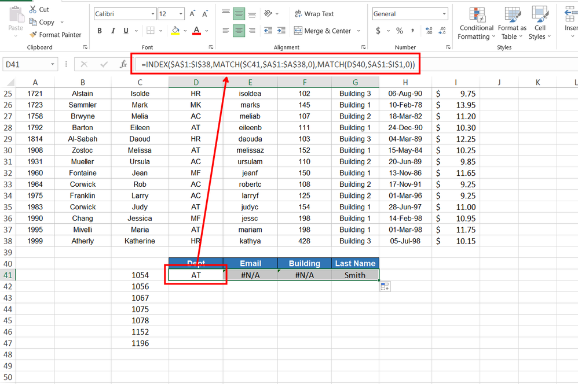The width and height of the screenshot is (578, 384).
Task: Toggle Italic formatting
Action: pos(113,31)
